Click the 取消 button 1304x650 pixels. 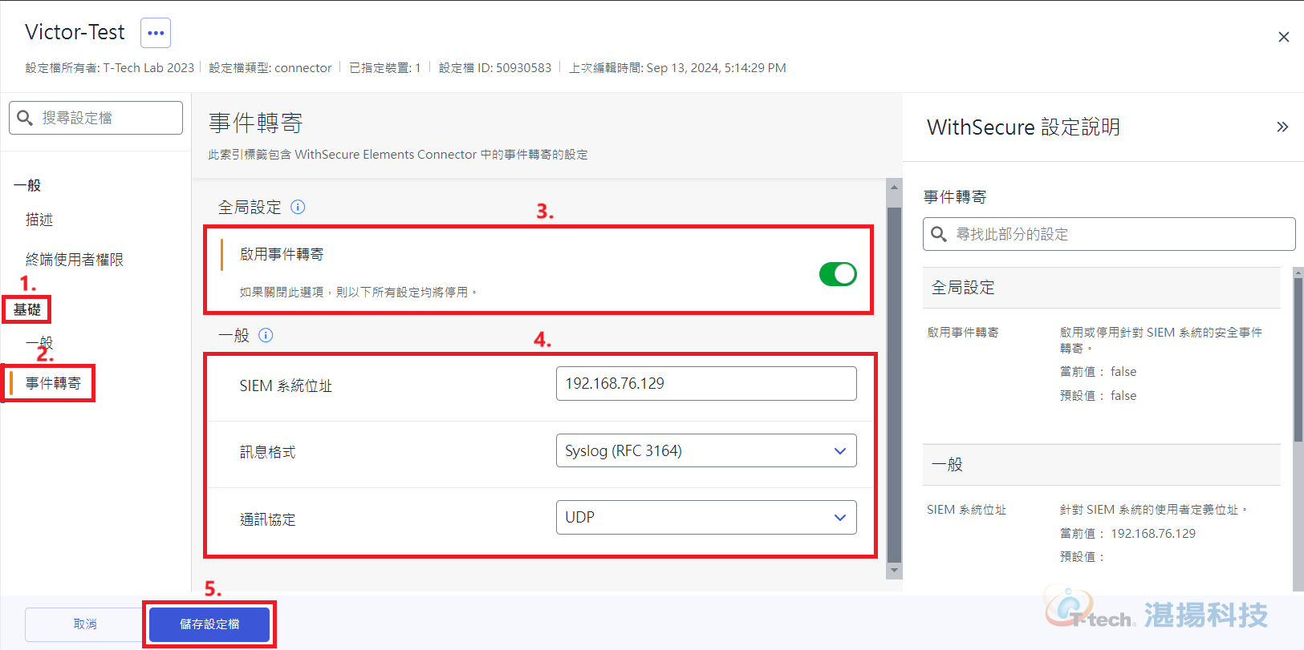85,624
